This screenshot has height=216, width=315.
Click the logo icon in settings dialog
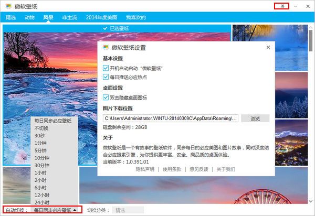(x=106, y=48)
